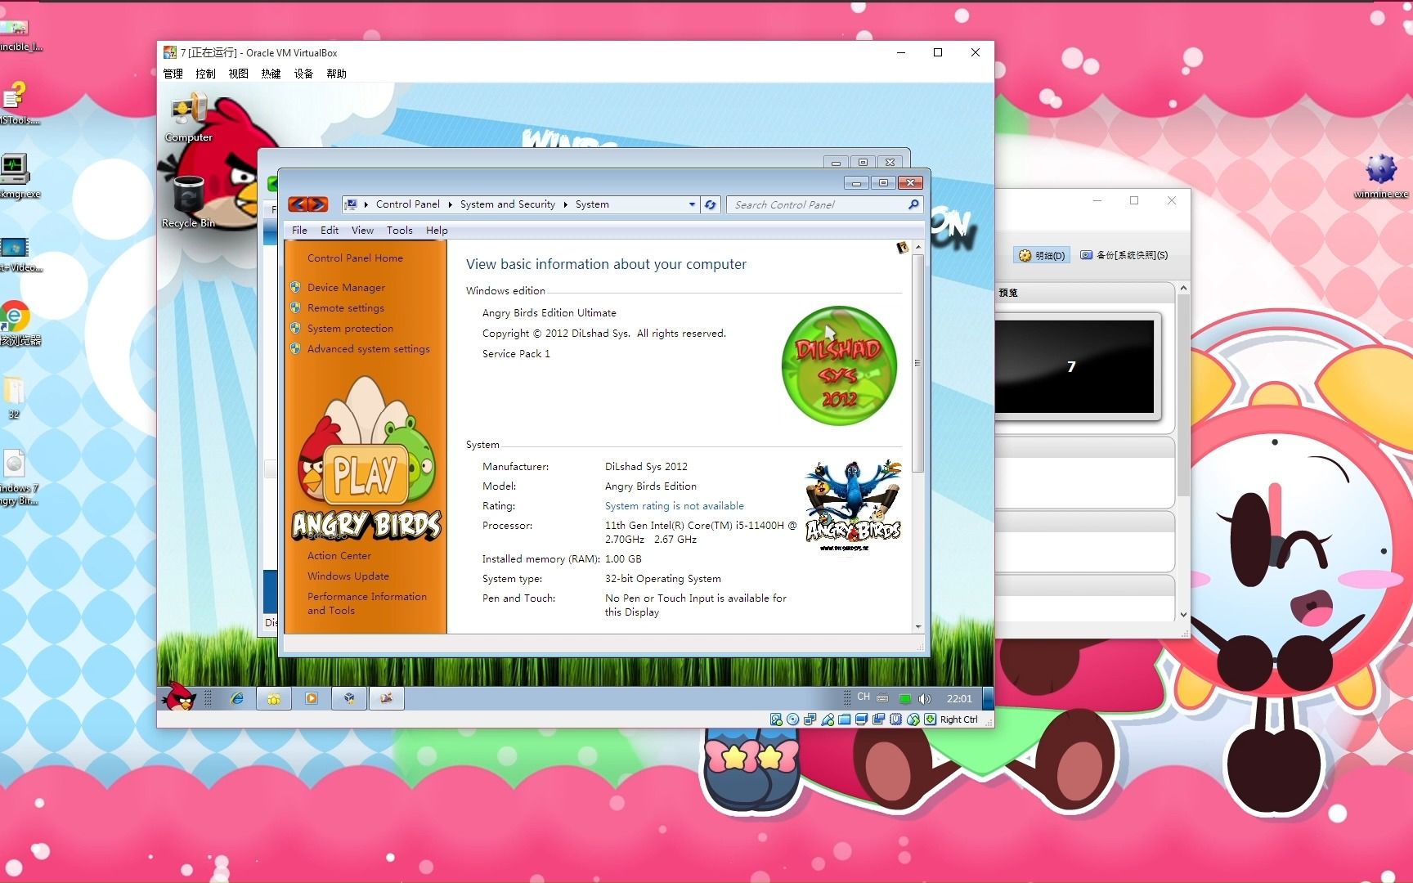This screenshot has width=1413, height=883.
Task: Open the Tools menu in System window
Action: pyautogui.click(x=400, y=231)
